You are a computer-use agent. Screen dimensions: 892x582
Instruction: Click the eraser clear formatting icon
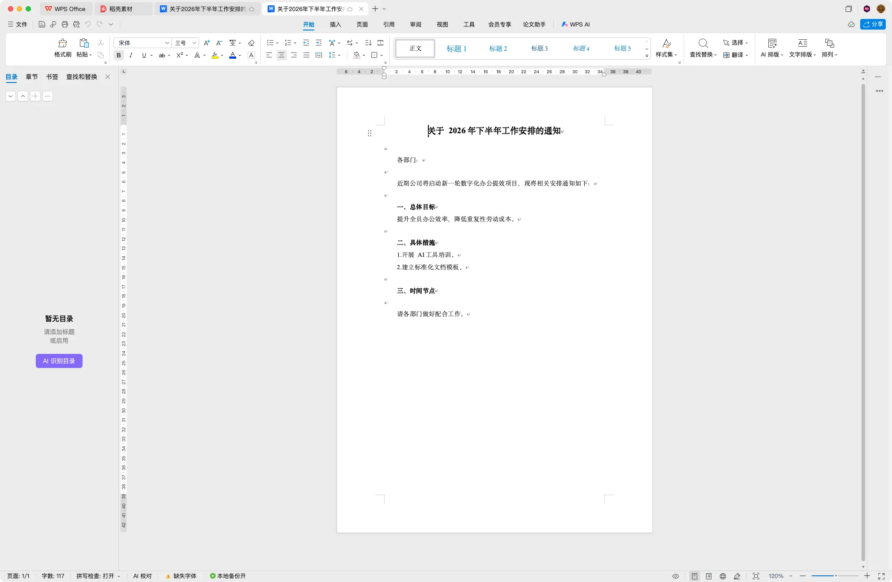[x=251, y=43]
